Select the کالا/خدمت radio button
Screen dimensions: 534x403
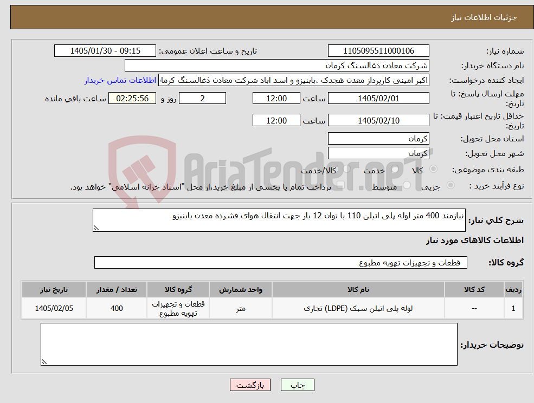tap(346, 169)
